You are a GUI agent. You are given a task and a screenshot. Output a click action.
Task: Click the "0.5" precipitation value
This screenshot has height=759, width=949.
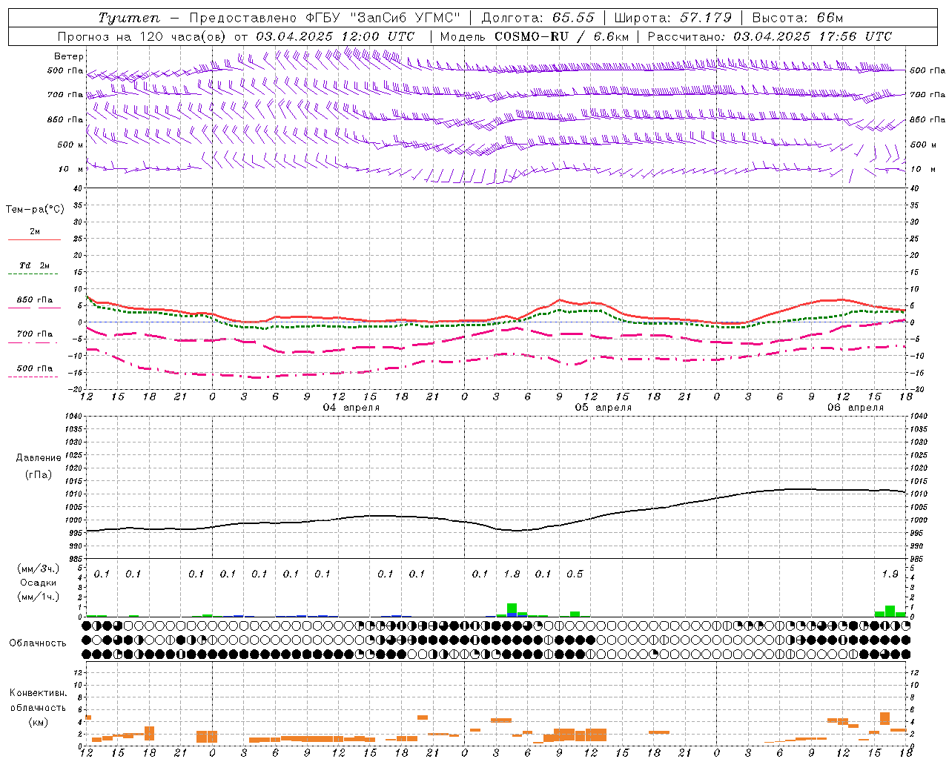575,574
